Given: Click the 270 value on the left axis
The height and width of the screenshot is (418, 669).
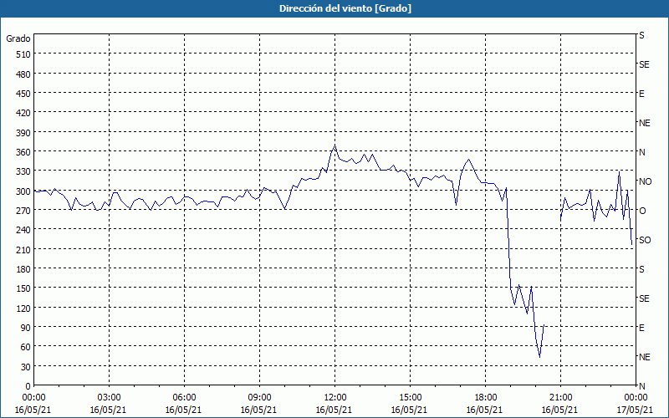Looking at the screenshot, I should [23, 211].
